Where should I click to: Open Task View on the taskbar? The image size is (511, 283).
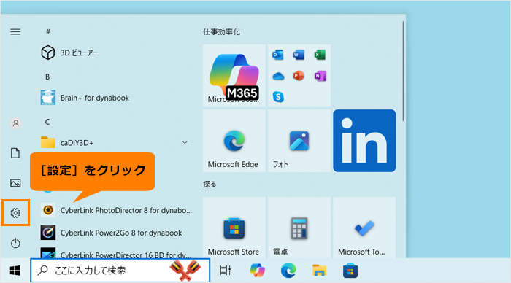click(225, 271)
